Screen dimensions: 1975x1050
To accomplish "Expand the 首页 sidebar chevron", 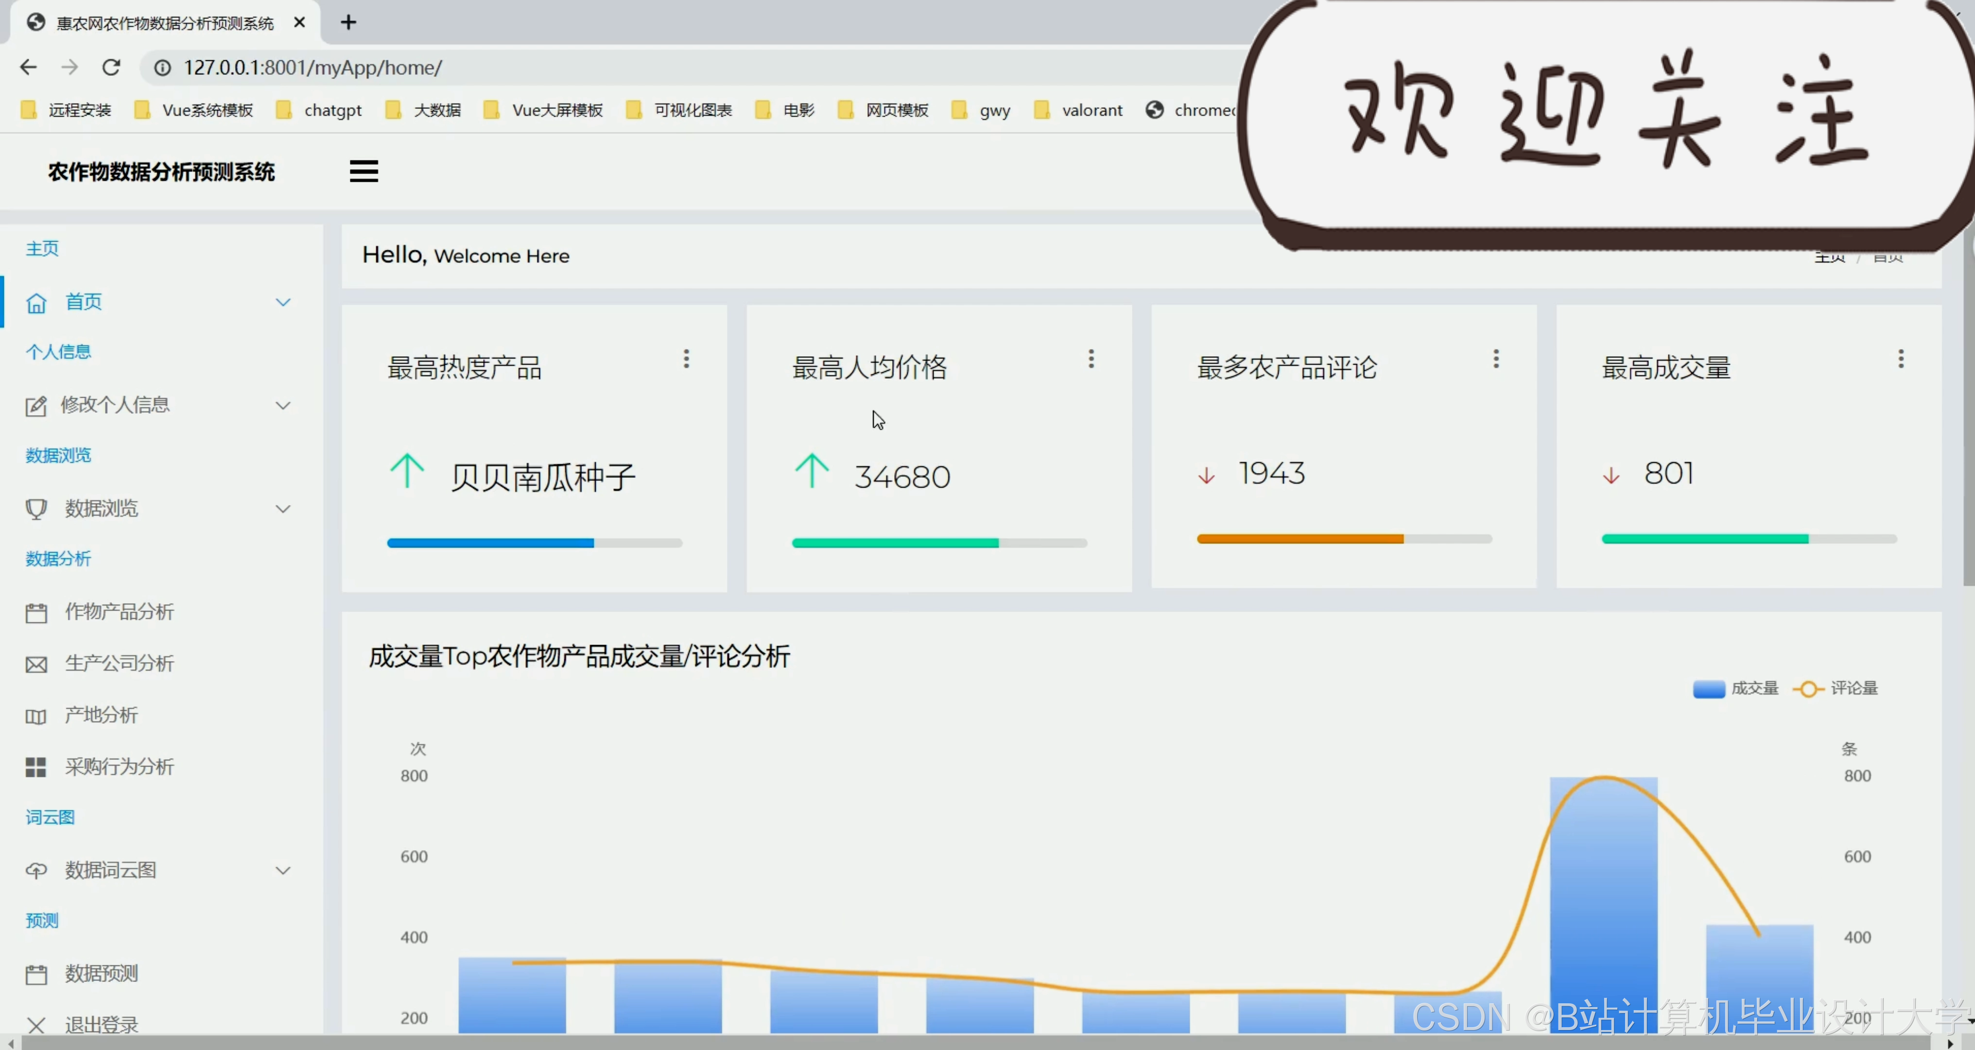I will click(x=283, y=302).
